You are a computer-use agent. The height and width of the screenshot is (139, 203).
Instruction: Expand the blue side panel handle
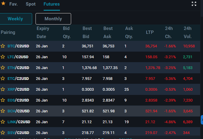(x=202, y=120)
